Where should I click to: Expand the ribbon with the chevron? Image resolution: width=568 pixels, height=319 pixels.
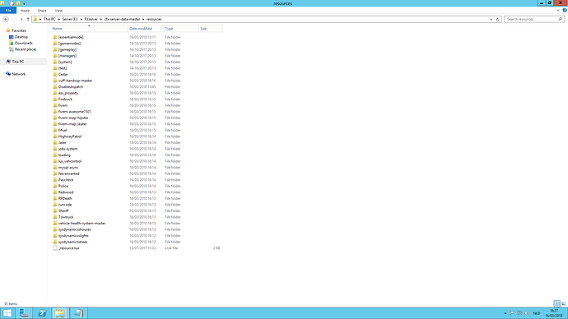click(558, 11)
